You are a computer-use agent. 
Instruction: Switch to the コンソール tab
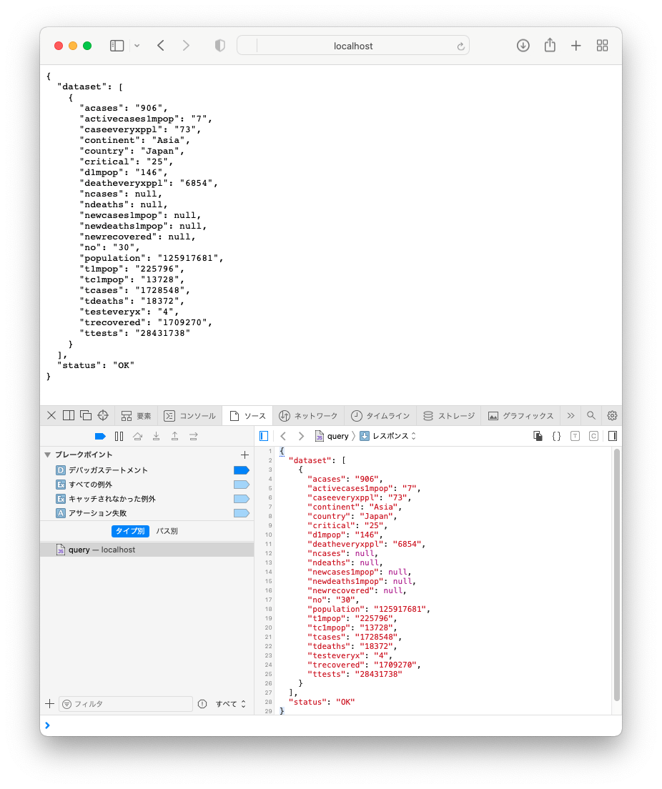coord(189,416)
